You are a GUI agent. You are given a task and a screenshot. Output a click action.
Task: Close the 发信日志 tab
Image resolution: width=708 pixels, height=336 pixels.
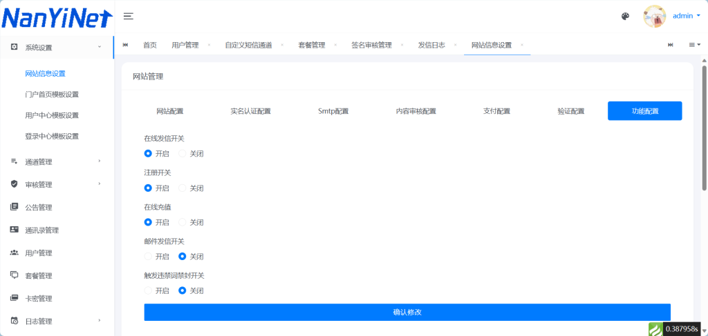click(x=455, y=45)
